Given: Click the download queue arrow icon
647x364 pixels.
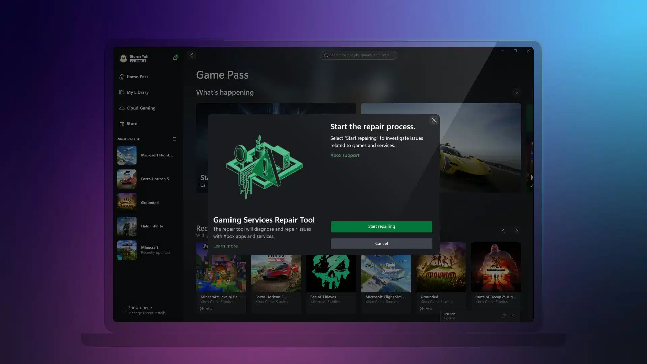Looking at the screenshot, I should click(x=124, y=310).
